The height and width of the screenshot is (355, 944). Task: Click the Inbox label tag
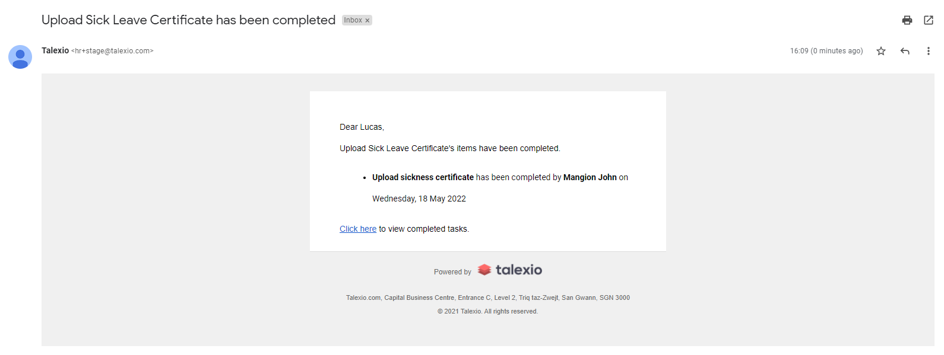(353, 20)
